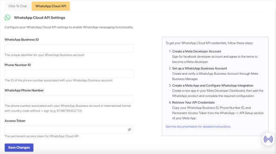
Task: Toggle Access Token visibility eye icon
Action: 129,130
